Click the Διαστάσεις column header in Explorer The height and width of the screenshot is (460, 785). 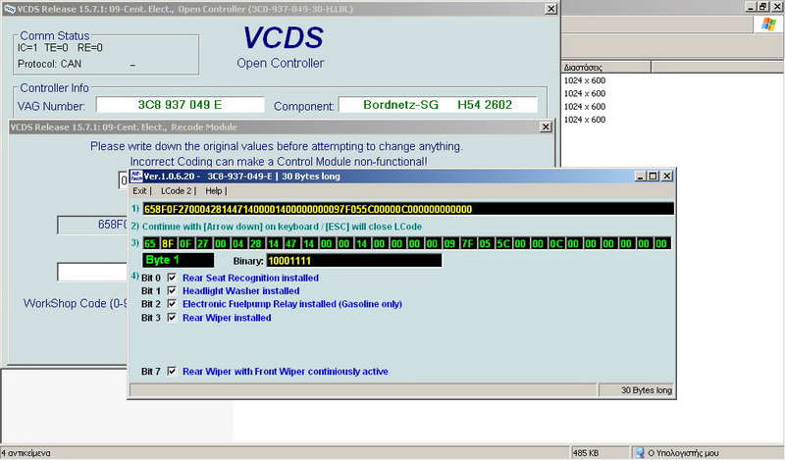pyautogui.click(x=606, y=67)
